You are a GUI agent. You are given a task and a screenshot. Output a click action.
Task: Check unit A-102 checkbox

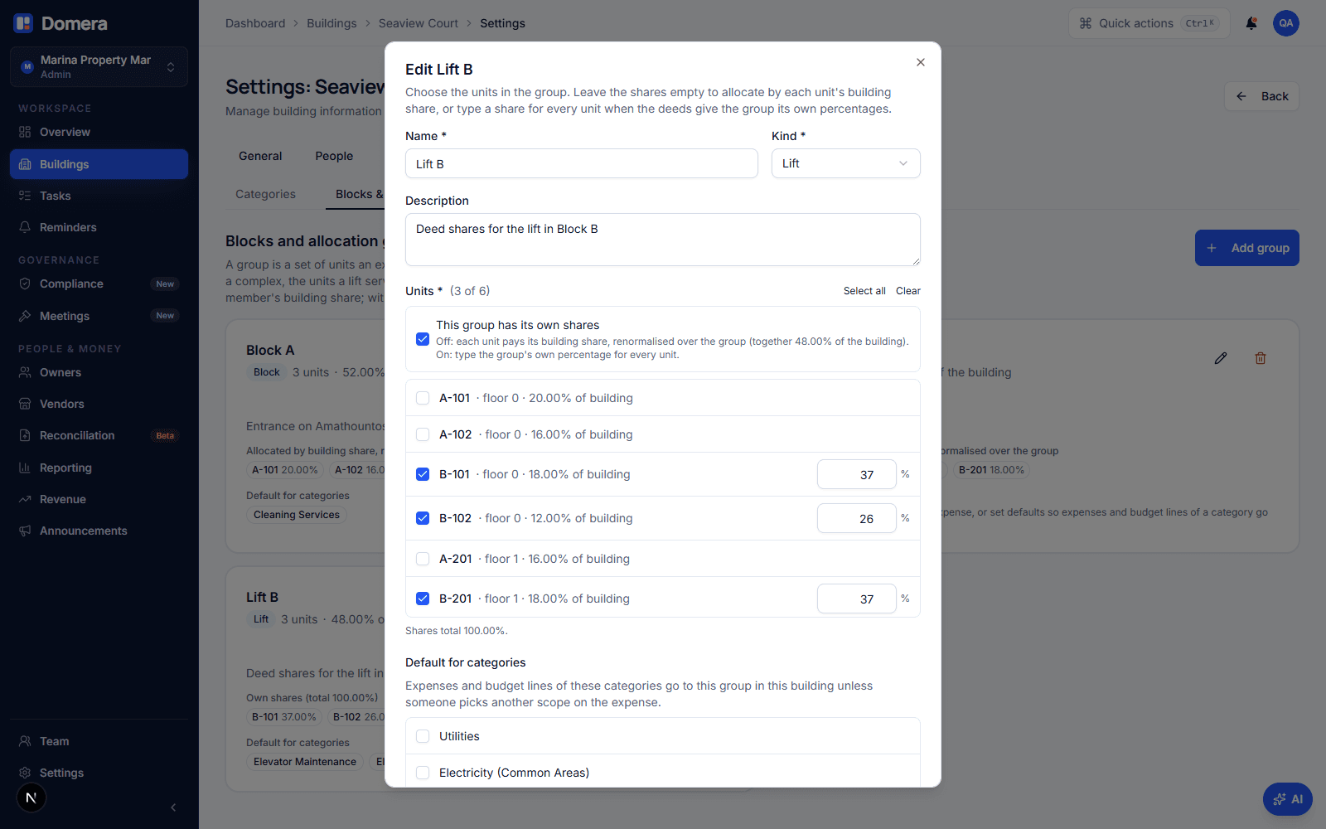pos(423,434)
